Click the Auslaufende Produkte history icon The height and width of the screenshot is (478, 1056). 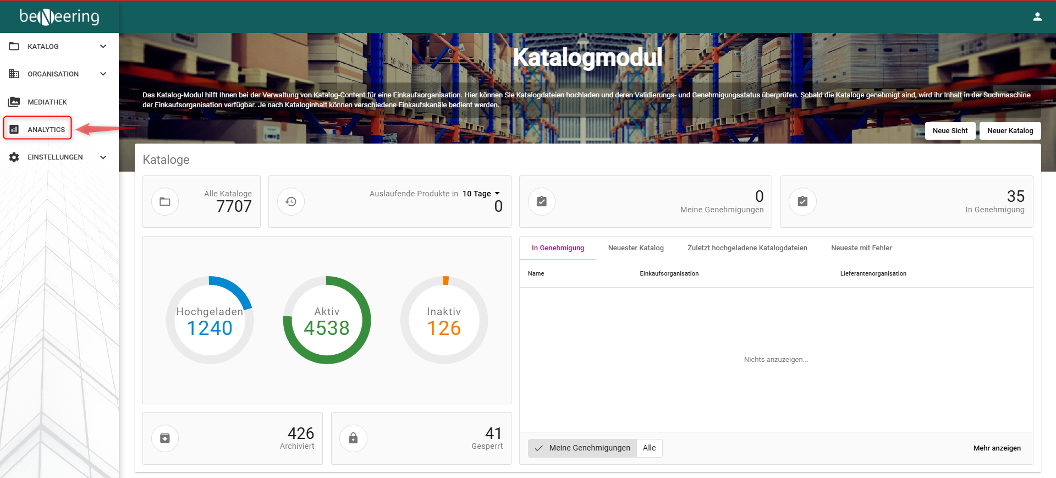click(291, 201)
